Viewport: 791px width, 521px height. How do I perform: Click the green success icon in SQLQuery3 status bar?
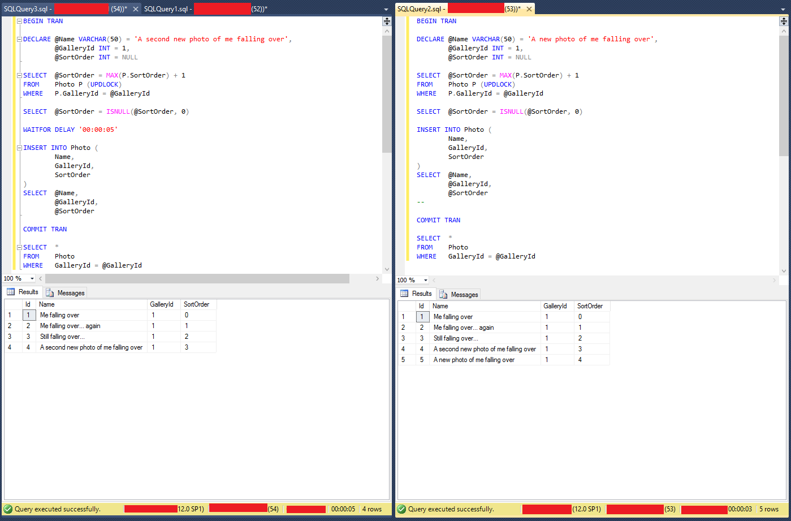point(8,509)
